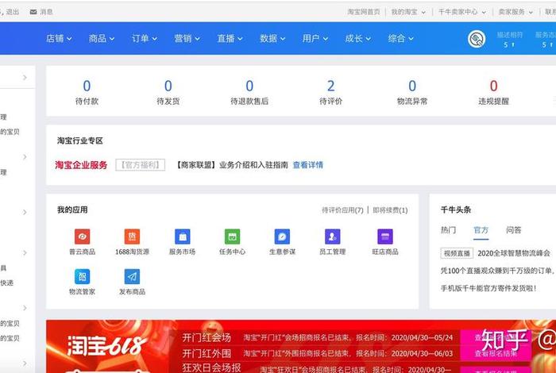Launch the 服务市场 app icon
The width and height of the screenshot is (556, 373).
182,236
